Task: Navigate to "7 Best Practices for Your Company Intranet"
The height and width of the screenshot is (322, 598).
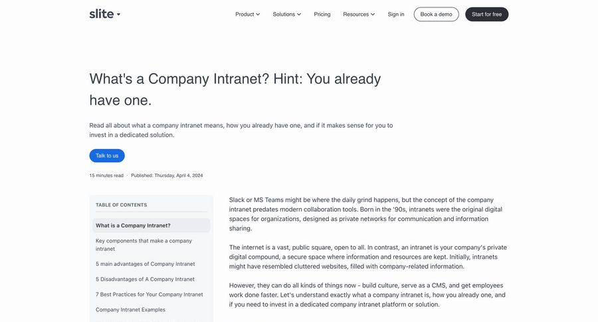Action: [149, 295]
